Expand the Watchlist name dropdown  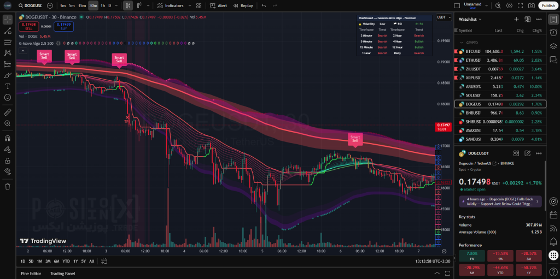(470, 19)
